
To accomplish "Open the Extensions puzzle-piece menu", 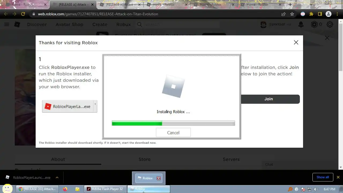I will tap(311, 14).
